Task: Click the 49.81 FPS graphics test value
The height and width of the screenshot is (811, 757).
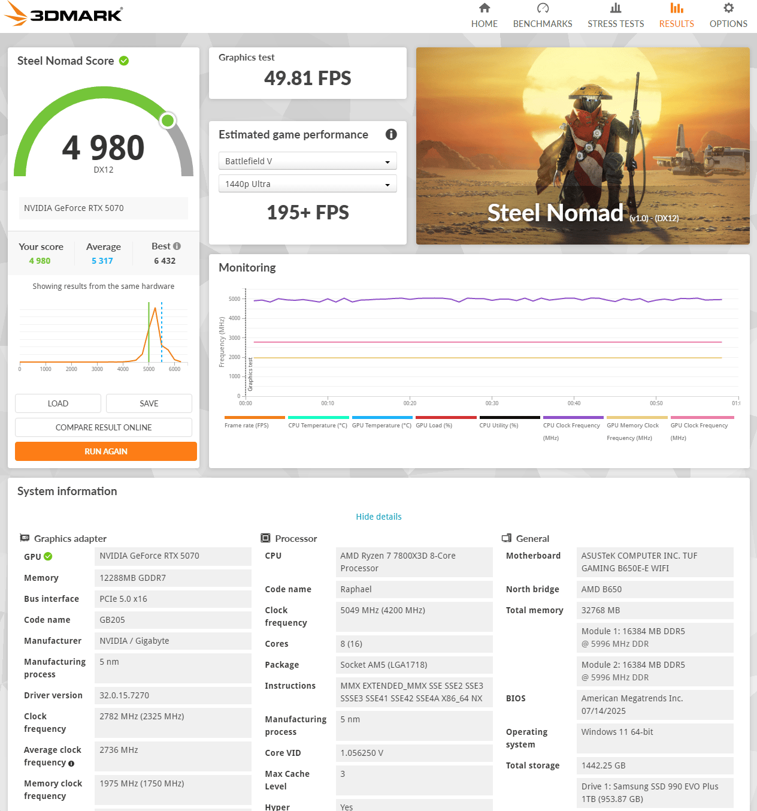Action: (x=308, y=79)
